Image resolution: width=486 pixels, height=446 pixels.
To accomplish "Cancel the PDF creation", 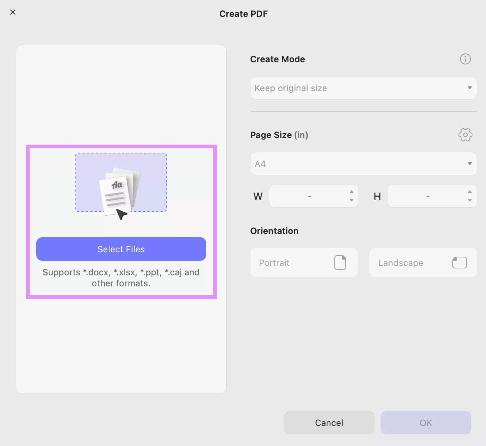I will 329,422.
